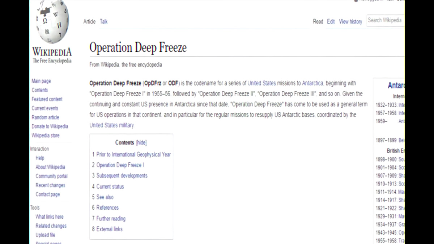
Task: Click Donate to Wikipedia in sidebar
Action: point(50,127)
